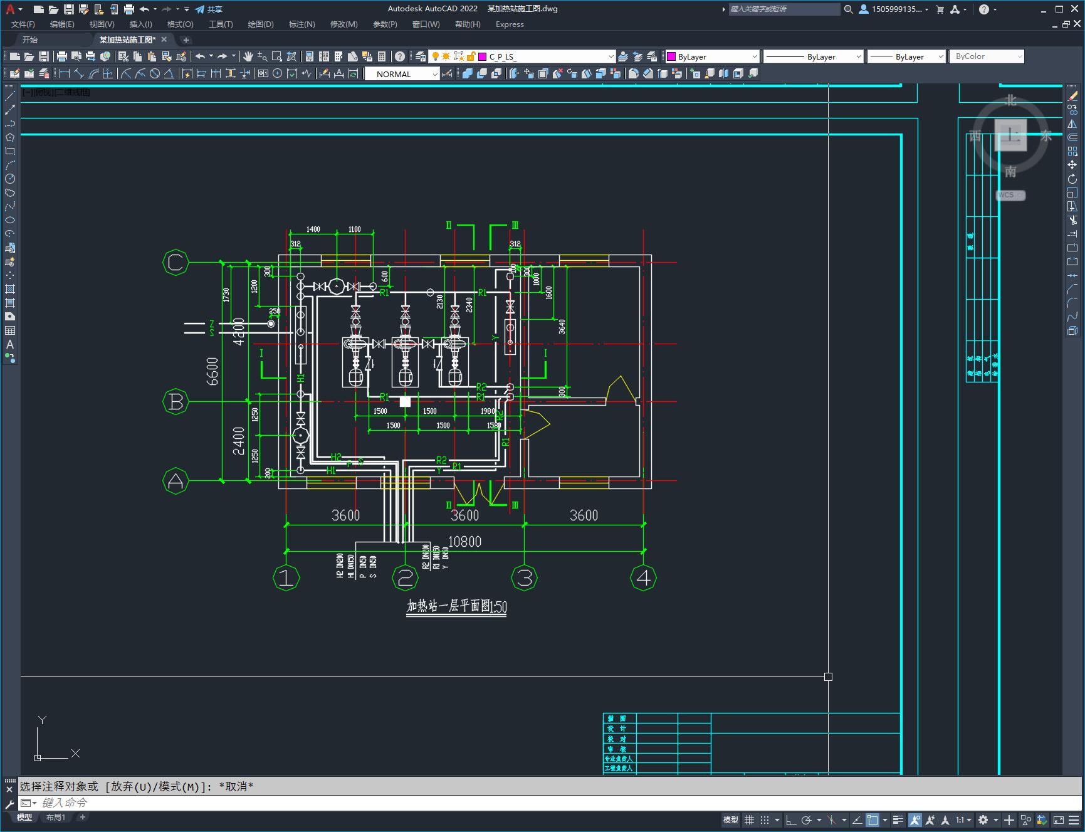Open the 标注(N) menu
The height and width of the screenshot is (832, 1085).
(301, 24)
